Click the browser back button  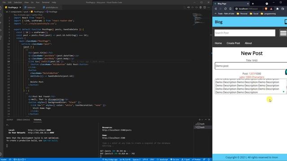coord(216,9)
